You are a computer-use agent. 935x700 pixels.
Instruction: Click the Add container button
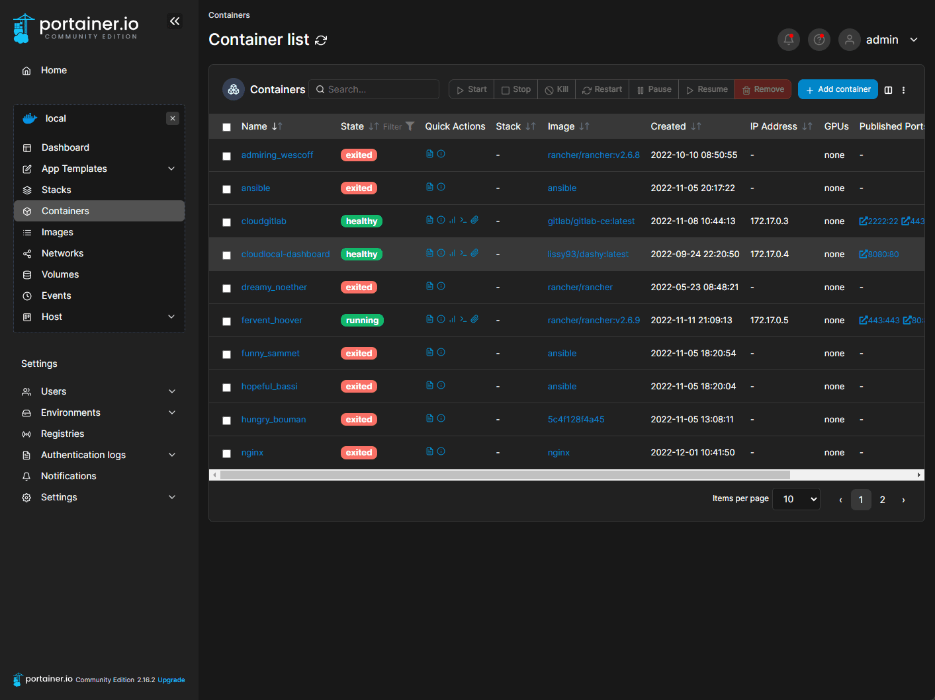tap(838, 89)
